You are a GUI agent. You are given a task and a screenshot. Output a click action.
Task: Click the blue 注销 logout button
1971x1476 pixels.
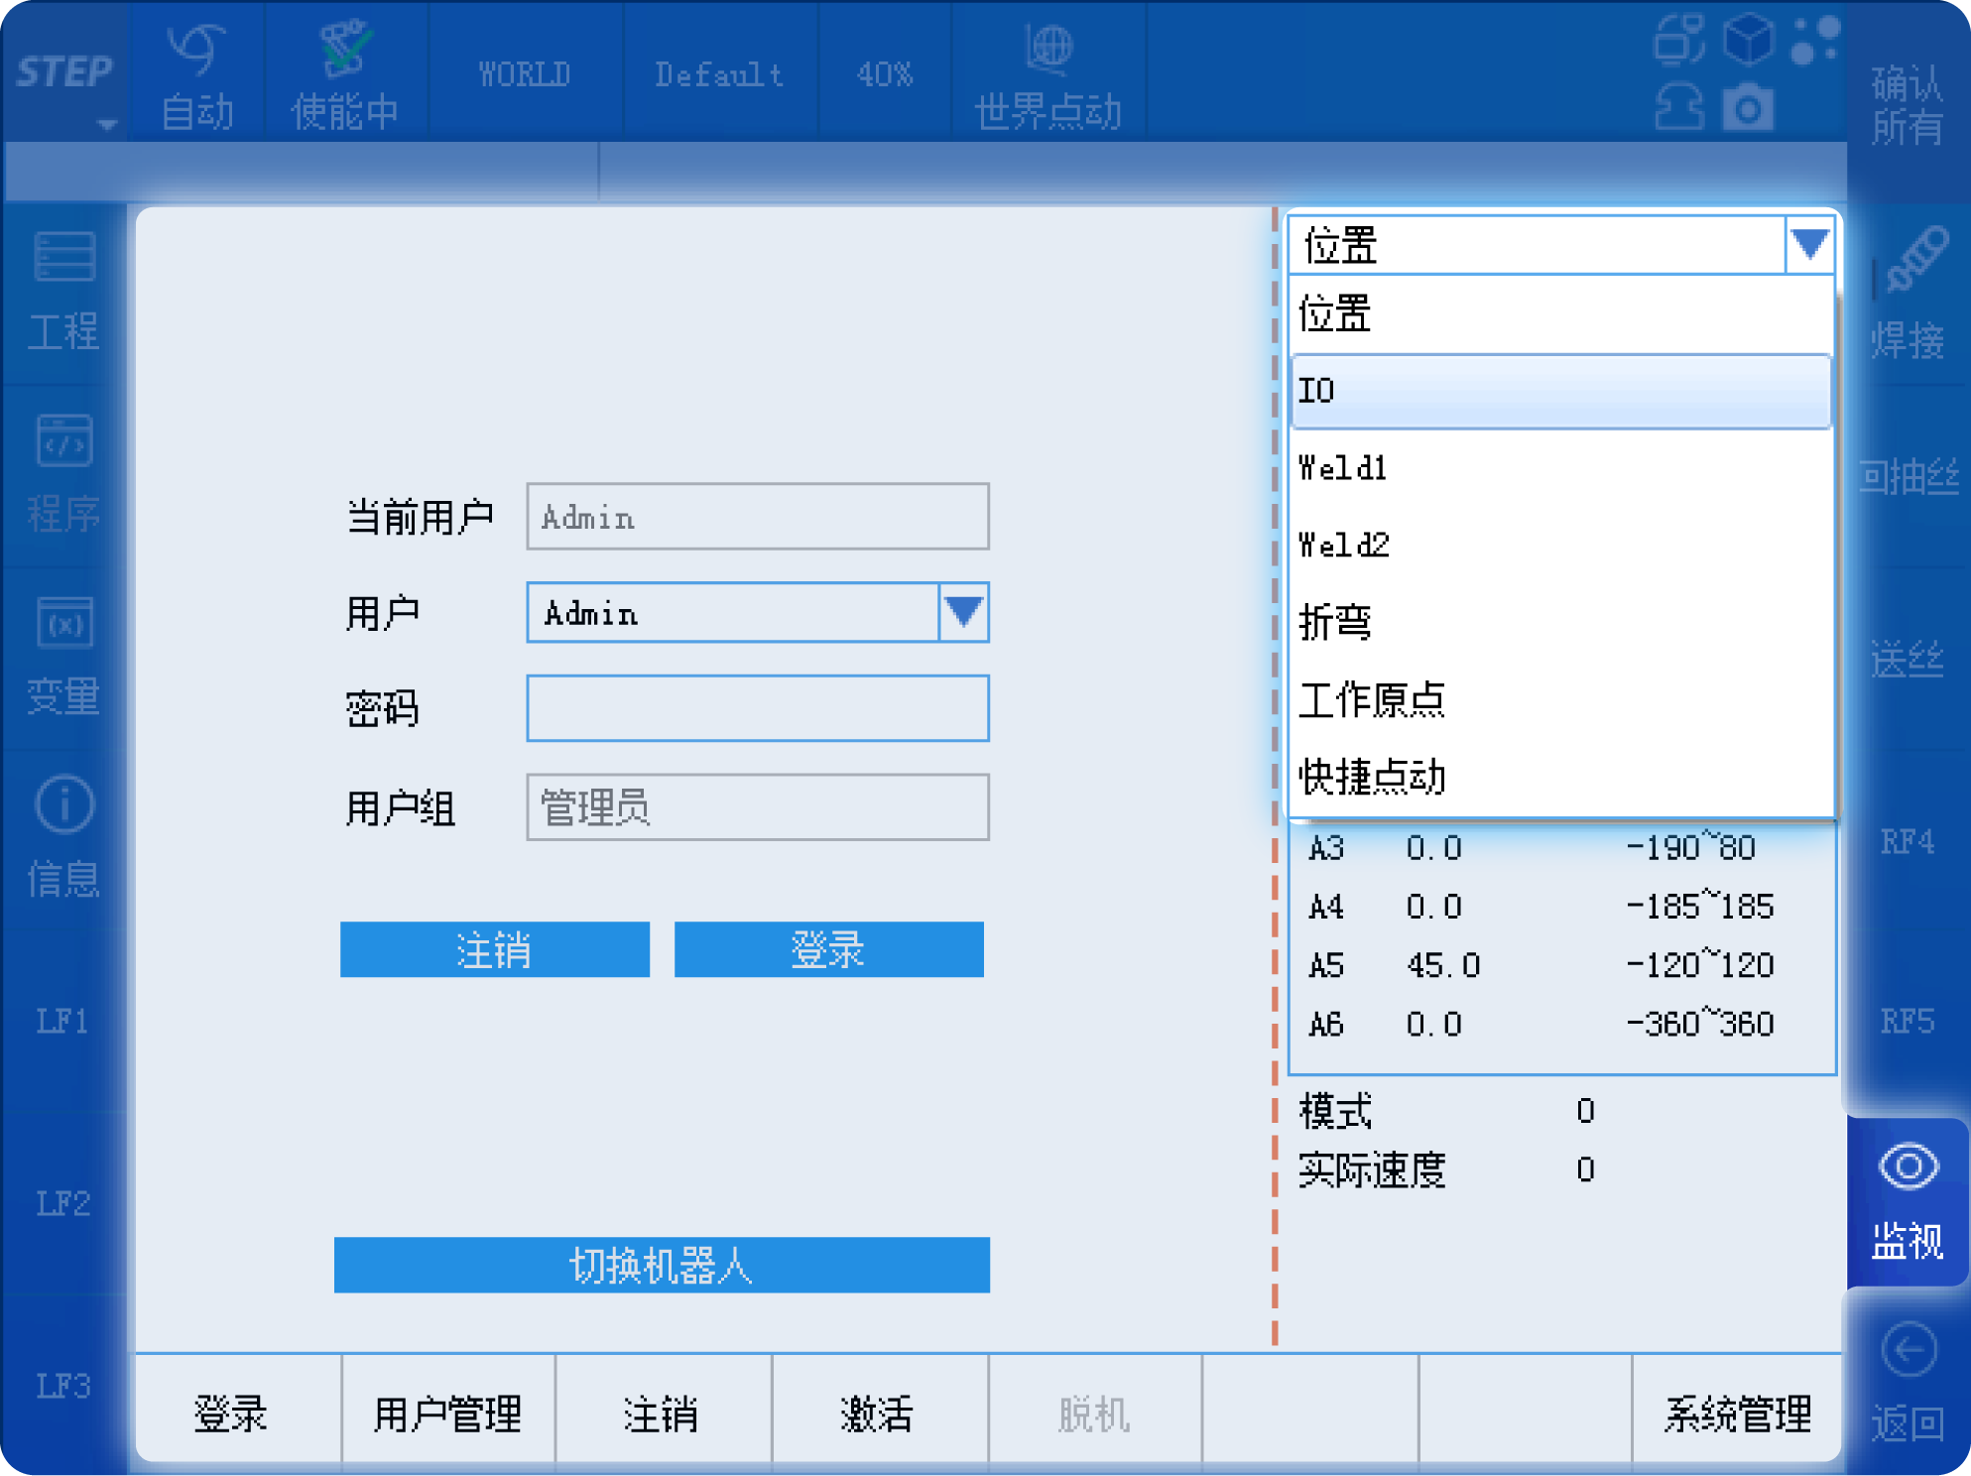[x=495, y=949]
